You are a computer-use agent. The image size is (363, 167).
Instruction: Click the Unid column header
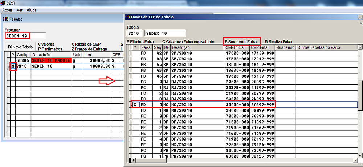pos(77,55)
